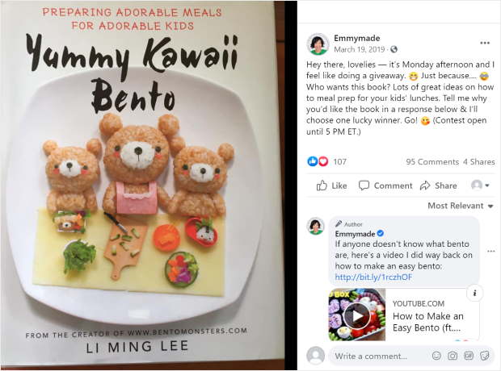
Task: Expand the Most Relevant comment sorting dropdown
Action: click(461, 206)
